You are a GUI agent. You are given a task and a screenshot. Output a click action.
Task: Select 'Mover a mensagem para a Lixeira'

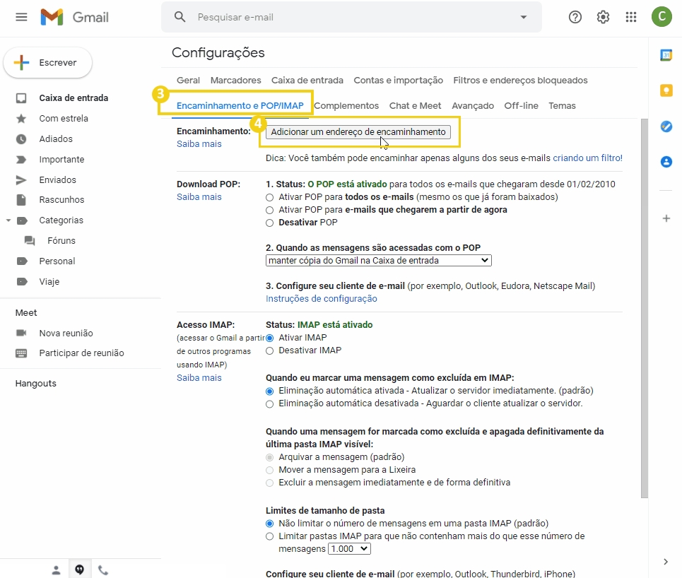(x=269, y=470)
